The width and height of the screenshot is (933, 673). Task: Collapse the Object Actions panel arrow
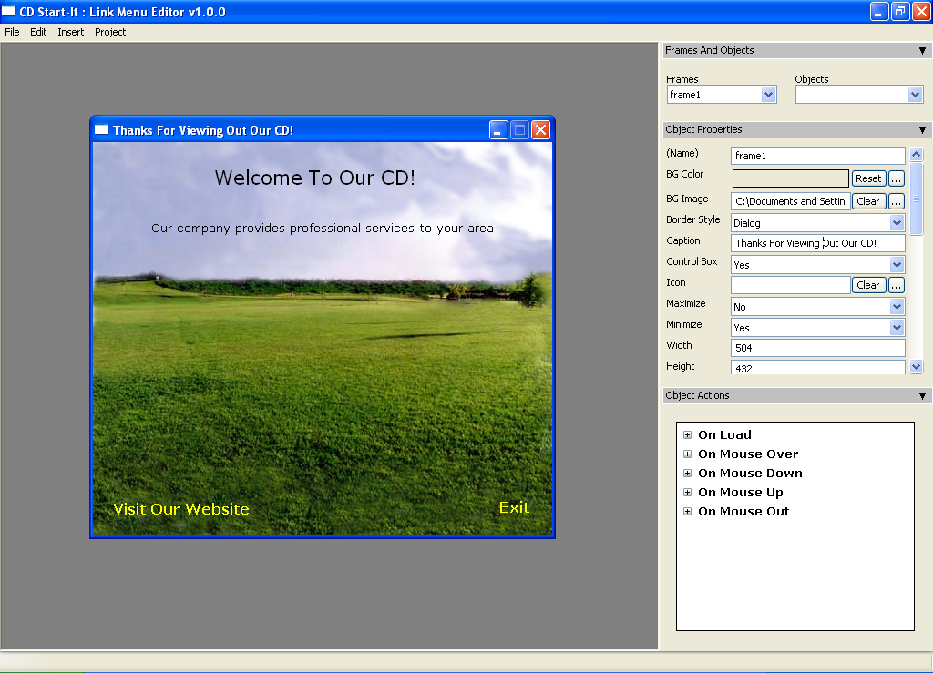click(x=922, y=396)
